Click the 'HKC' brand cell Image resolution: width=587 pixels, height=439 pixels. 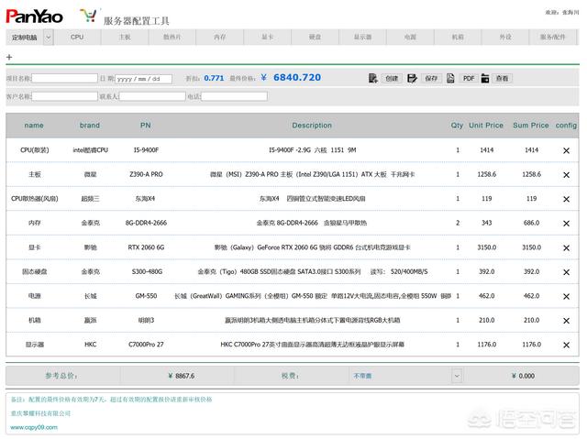click(90, 345)
